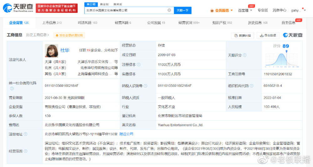Viewport: 313px width, 167px height.
Task: Click the Tianyancha logo in header
Action: coord(18,7)
